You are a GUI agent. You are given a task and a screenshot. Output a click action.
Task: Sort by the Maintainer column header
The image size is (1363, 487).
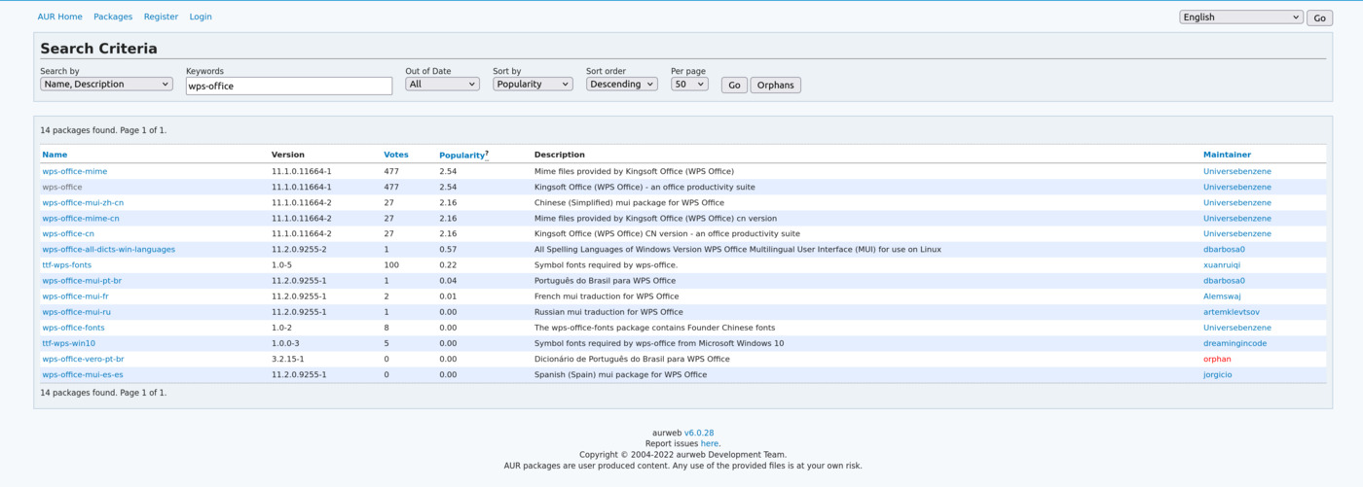pos(1227,155)
